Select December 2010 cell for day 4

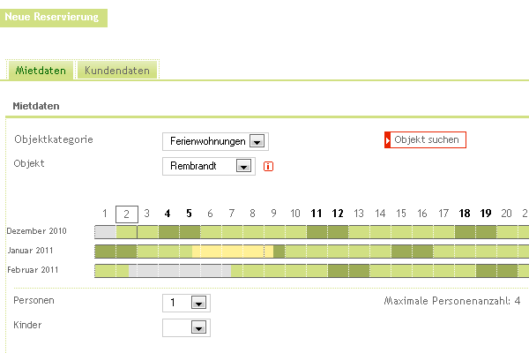pos(169,232)
